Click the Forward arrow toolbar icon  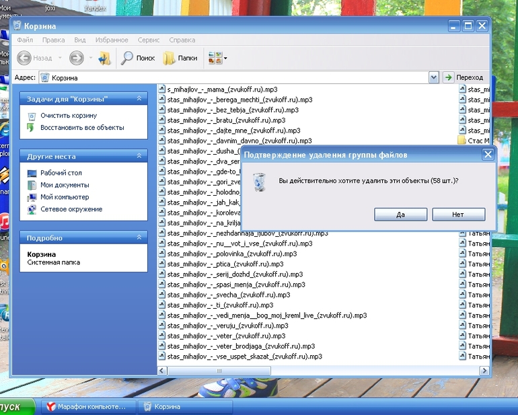pyautogui.click(x=76, y=58)
